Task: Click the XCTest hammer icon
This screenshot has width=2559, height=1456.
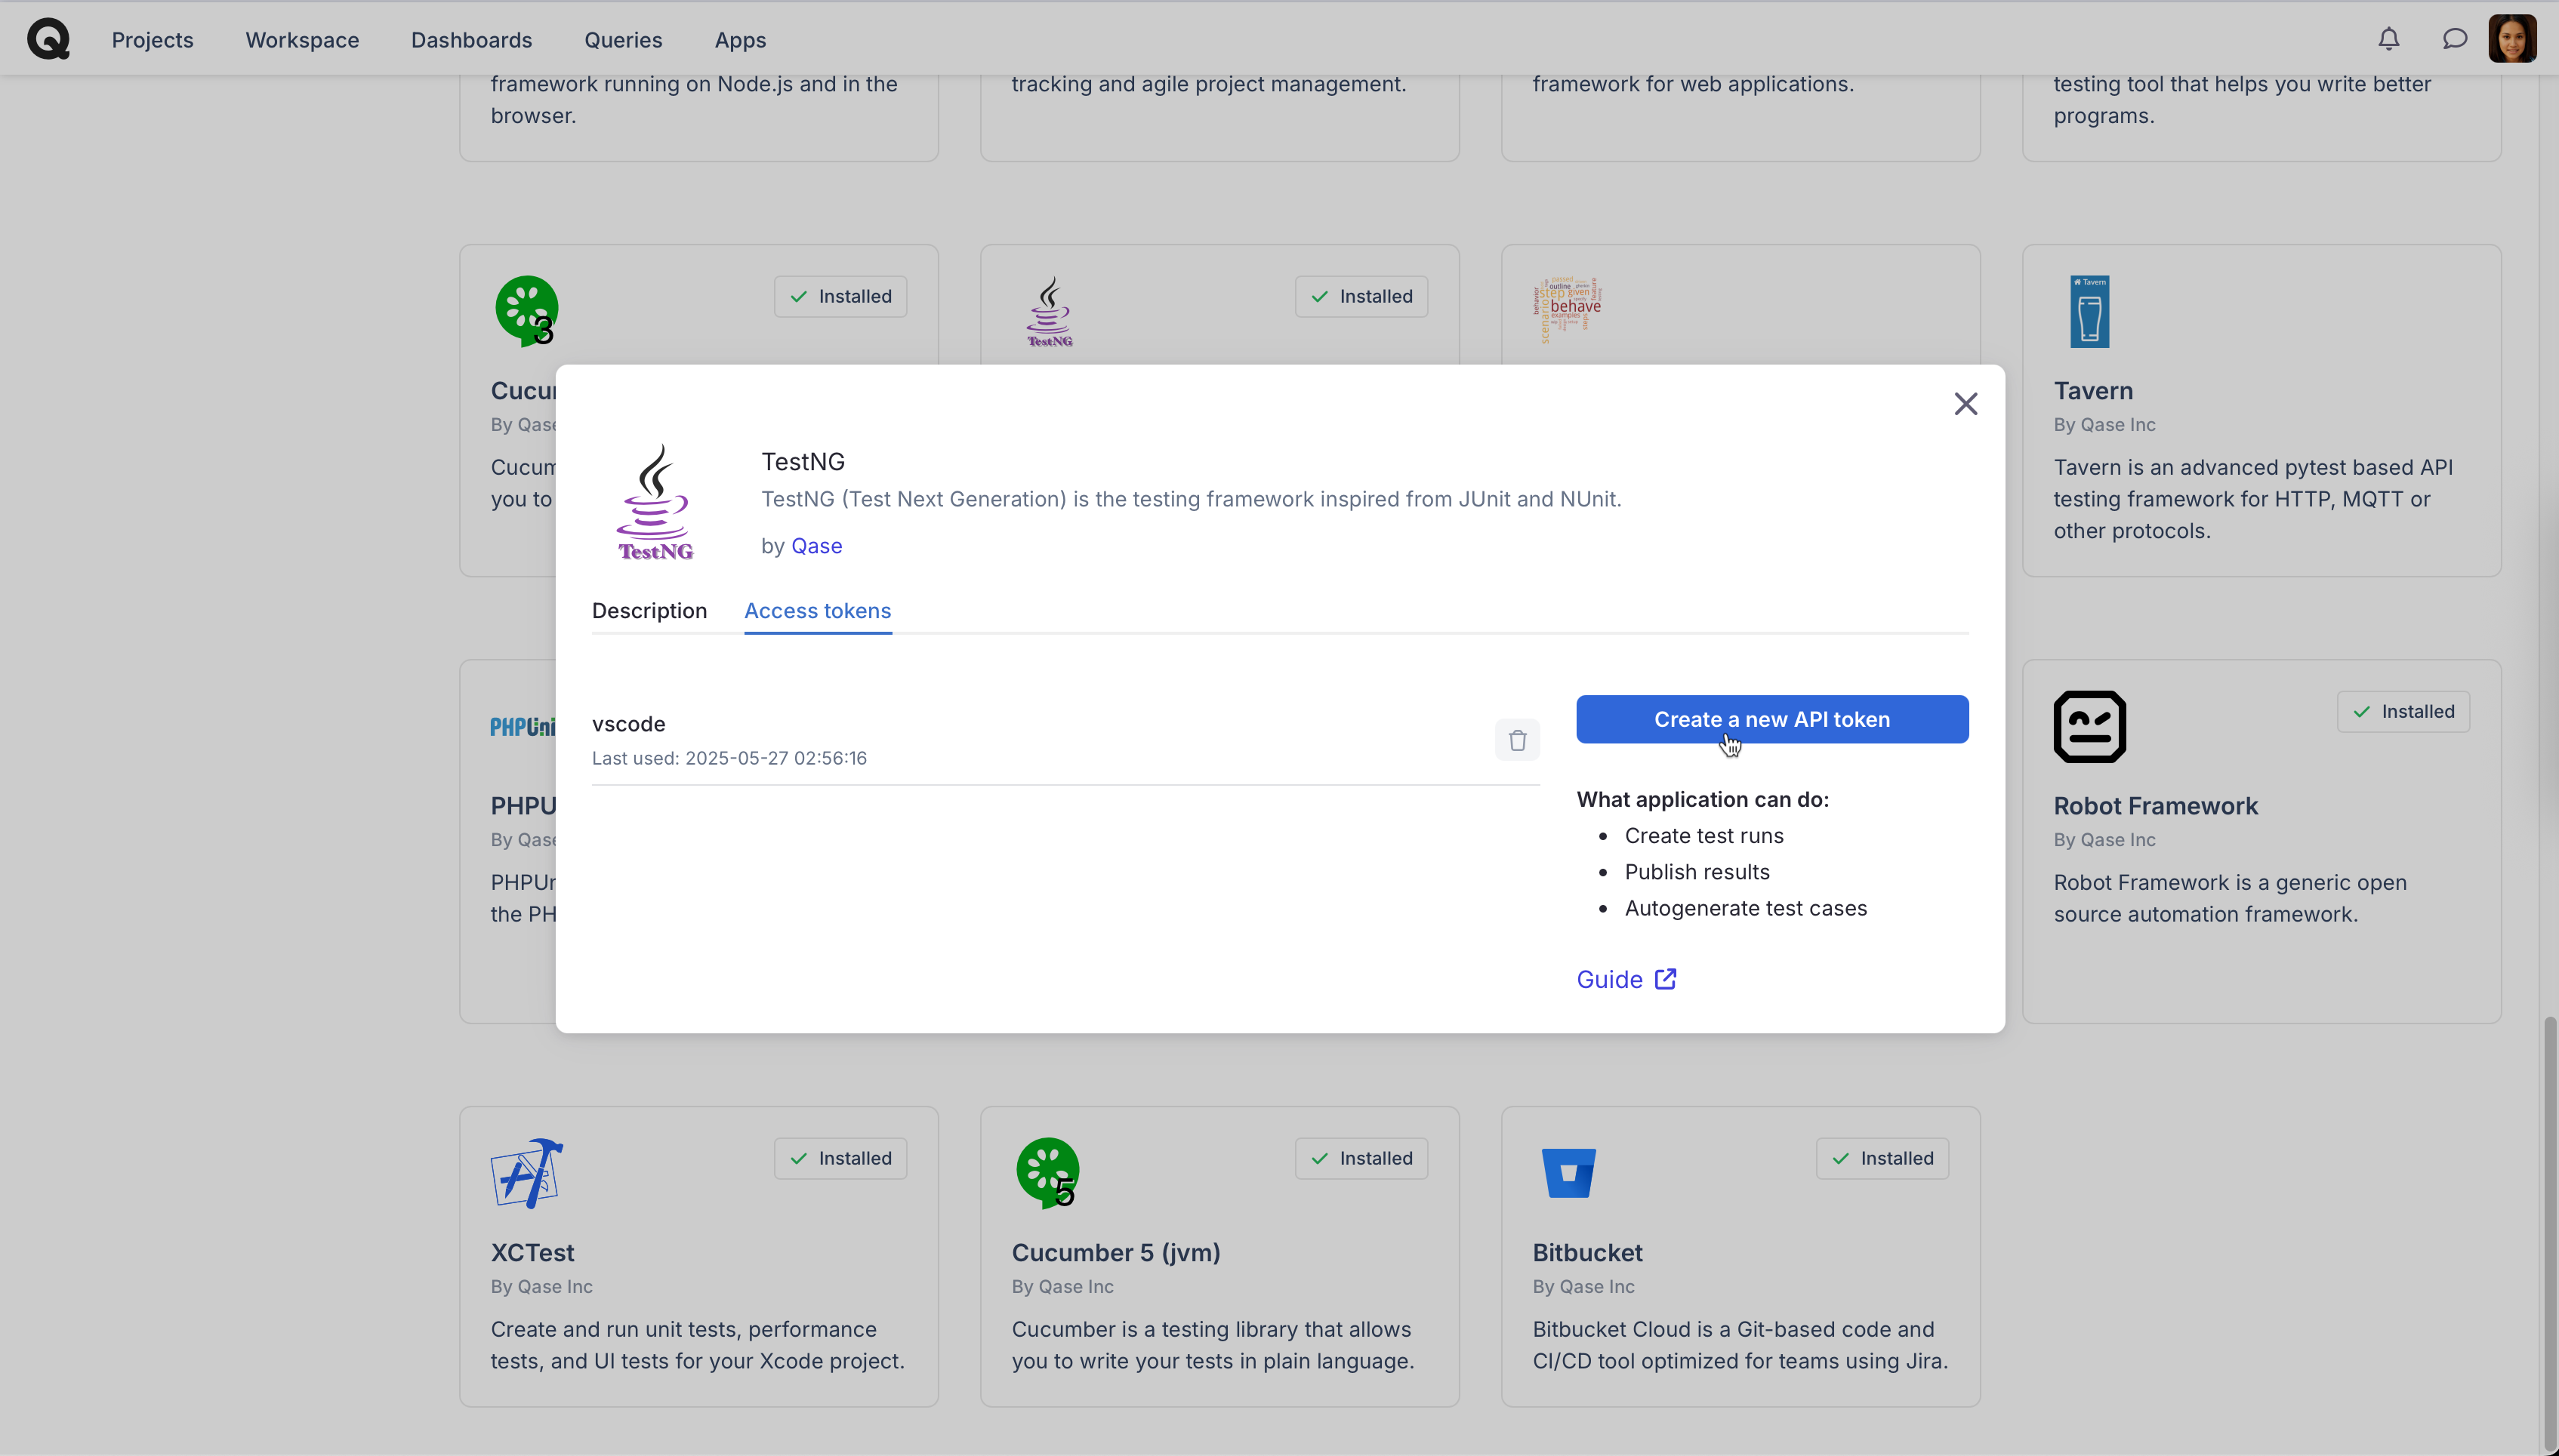Action: pos(527,1172)
